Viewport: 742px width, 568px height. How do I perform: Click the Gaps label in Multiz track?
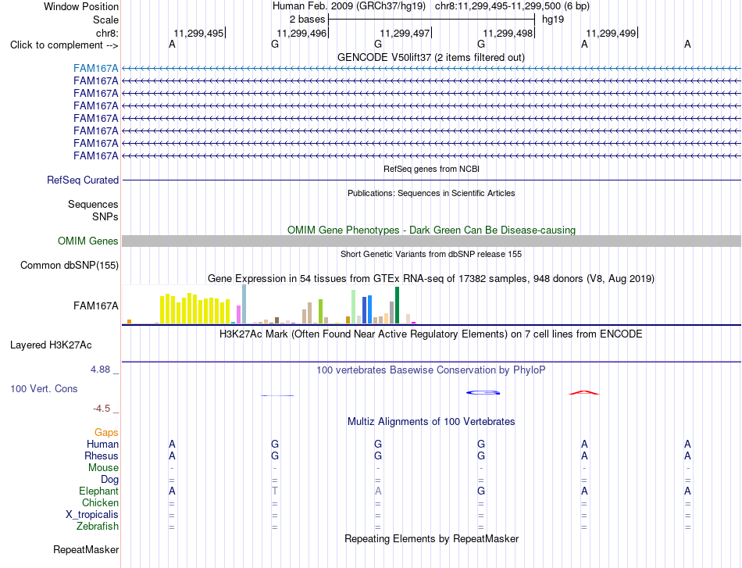coord(106,432)
